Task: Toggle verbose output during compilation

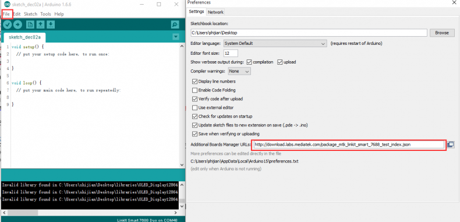Action: point(249,62)
